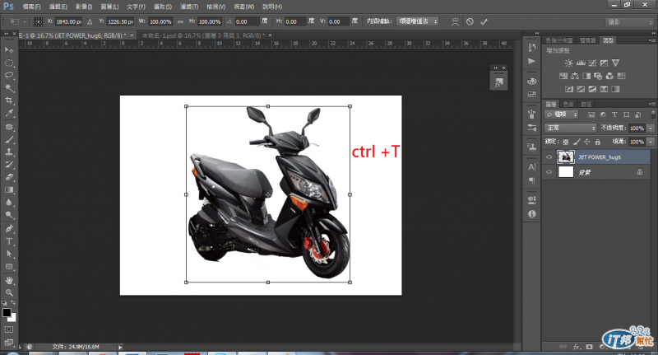Image resolution: width=658 pixels, height=355 pixels.
Task: Open the workspace switcher dropdown
Action: (629, 22)
